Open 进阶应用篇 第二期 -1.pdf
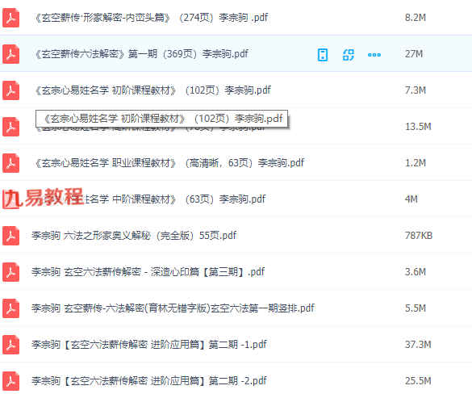Screen dimensions: 472x394 click(149, 344)
